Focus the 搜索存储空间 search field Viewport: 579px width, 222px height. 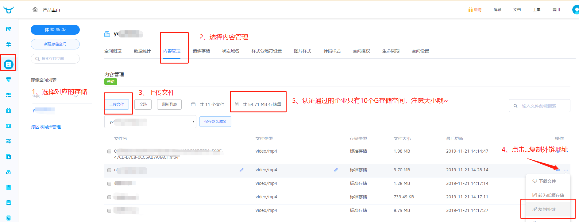[x=55, y=59]
